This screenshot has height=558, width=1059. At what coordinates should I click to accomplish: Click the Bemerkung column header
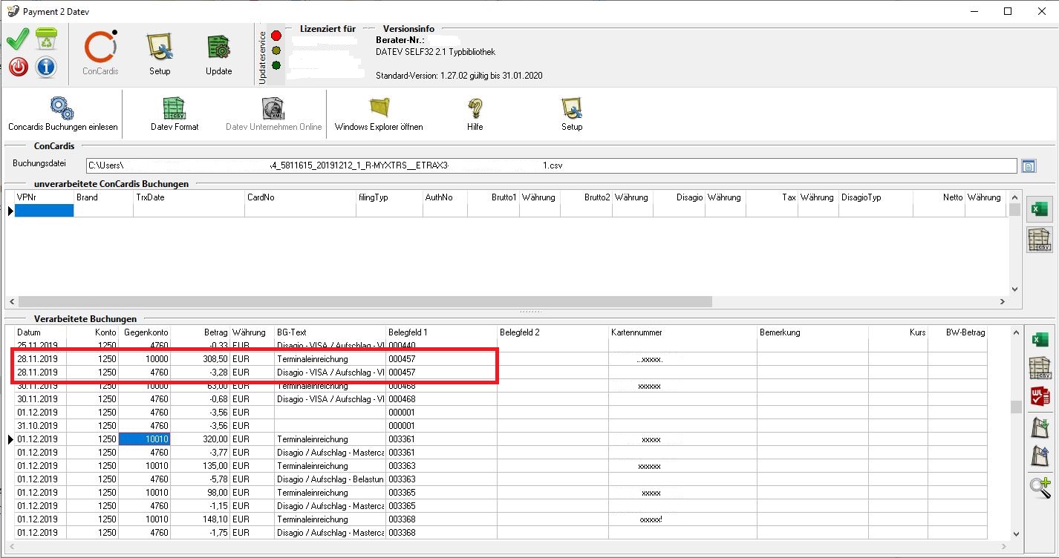813,332
